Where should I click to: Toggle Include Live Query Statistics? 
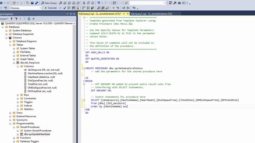88,8
